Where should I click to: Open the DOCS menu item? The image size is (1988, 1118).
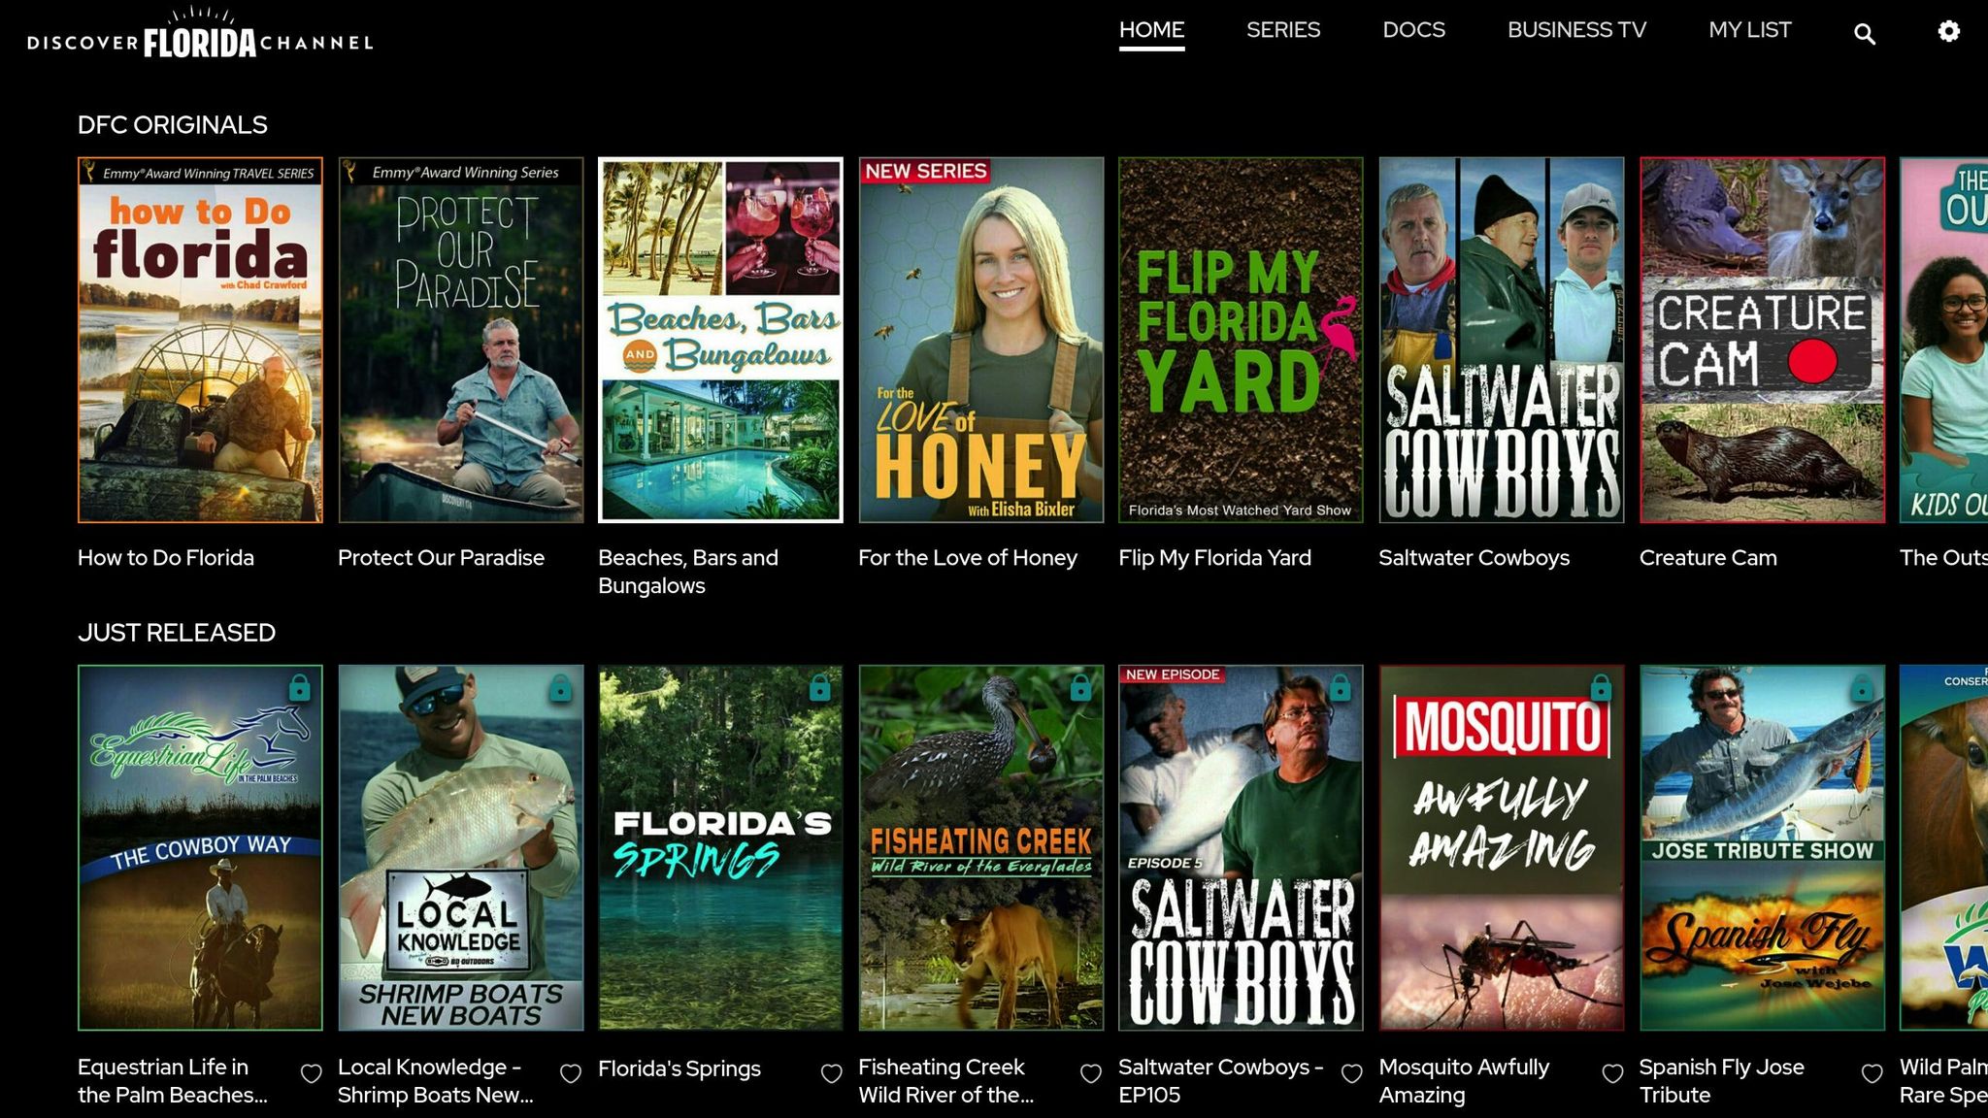(1413, 30)
